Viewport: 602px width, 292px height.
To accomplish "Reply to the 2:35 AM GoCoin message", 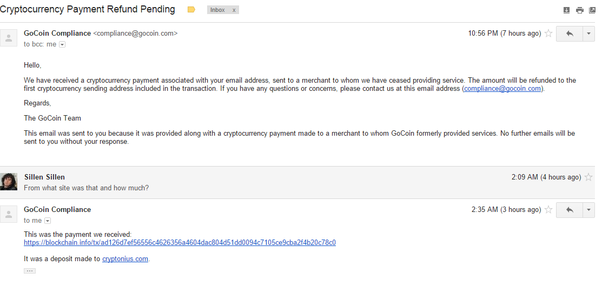I will point(570,210).
